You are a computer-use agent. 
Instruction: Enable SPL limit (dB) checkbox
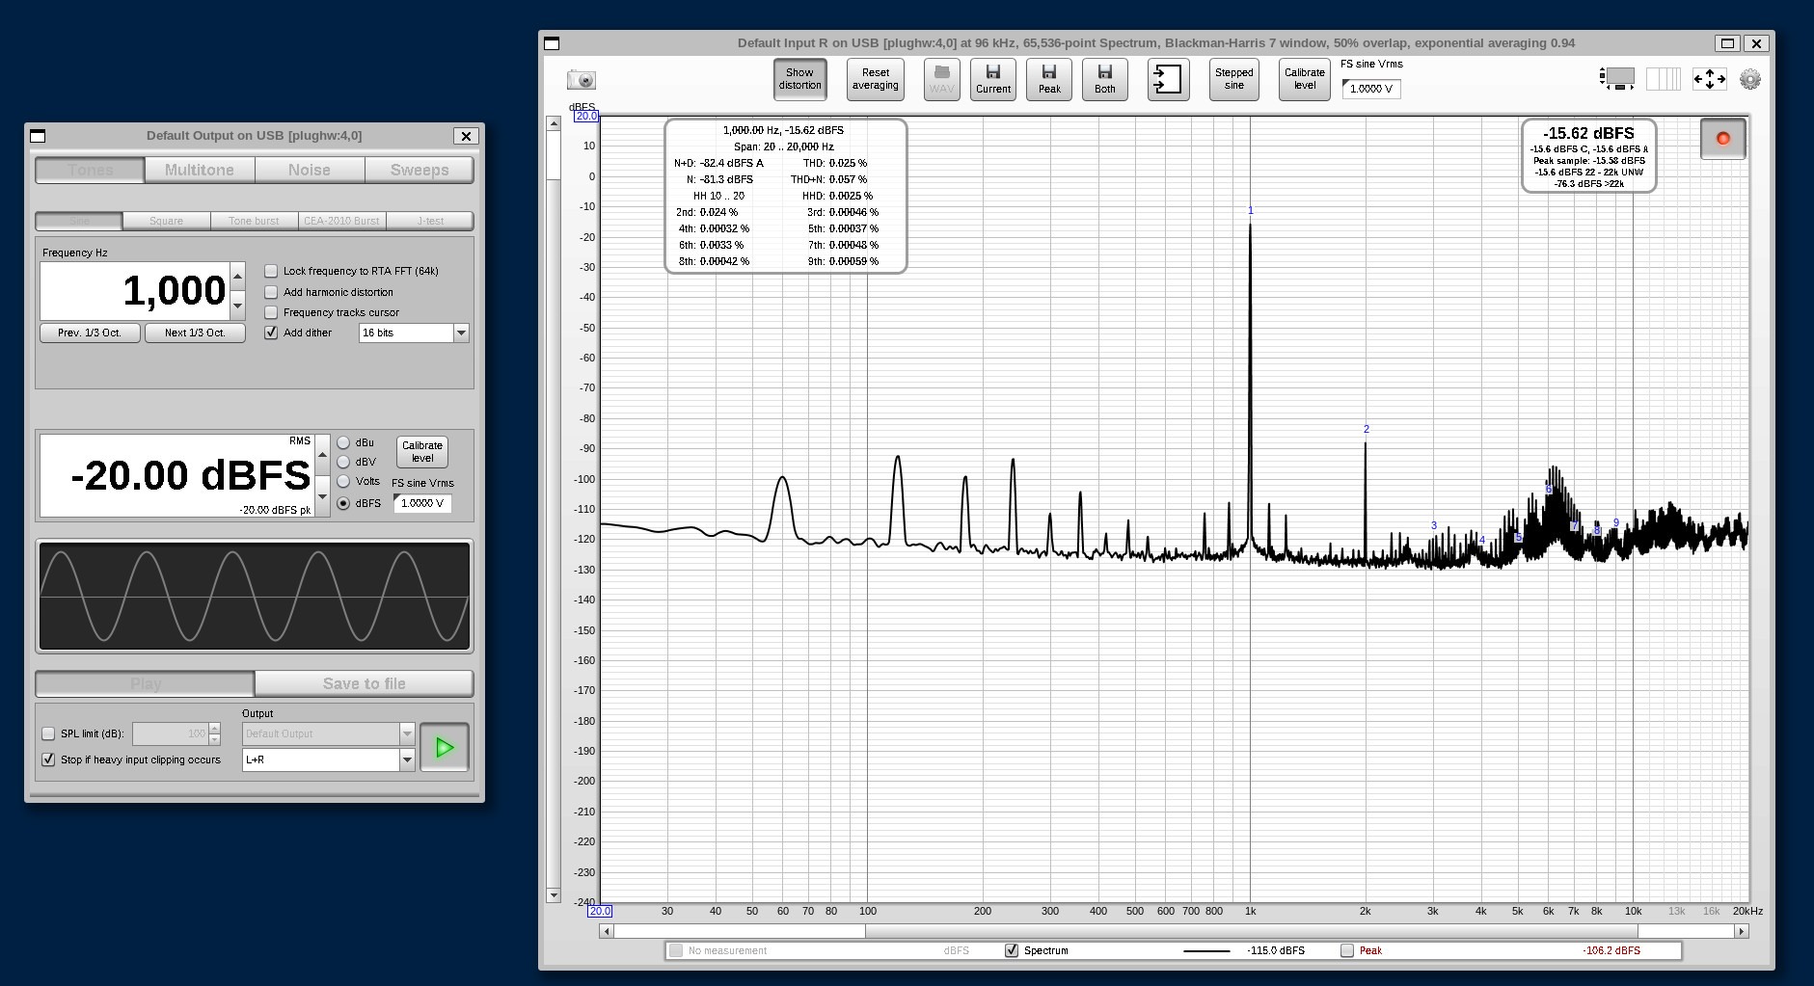tap(48, 733)
